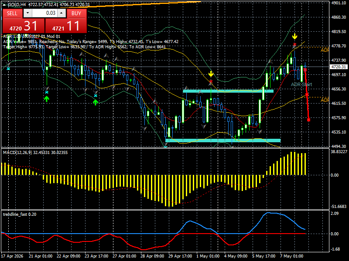Select green up arrow near 21 Apr
The height and width of the screenshot is (261, 349).
(47, 99)
